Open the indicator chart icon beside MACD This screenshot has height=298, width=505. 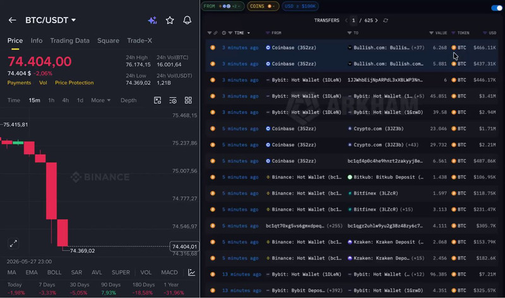point(192,273)
